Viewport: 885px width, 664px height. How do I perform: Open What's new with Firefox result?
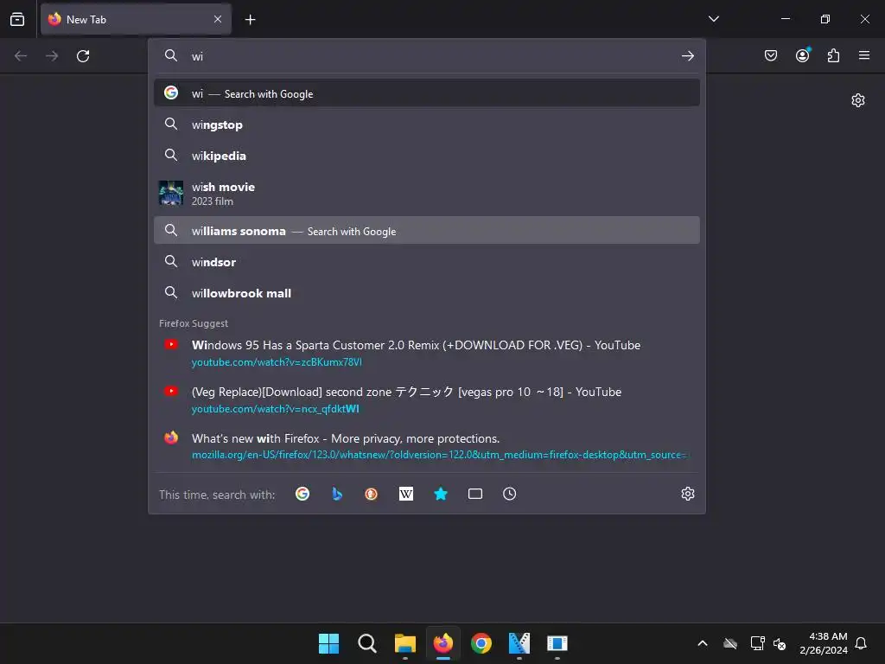click(346, 438)
